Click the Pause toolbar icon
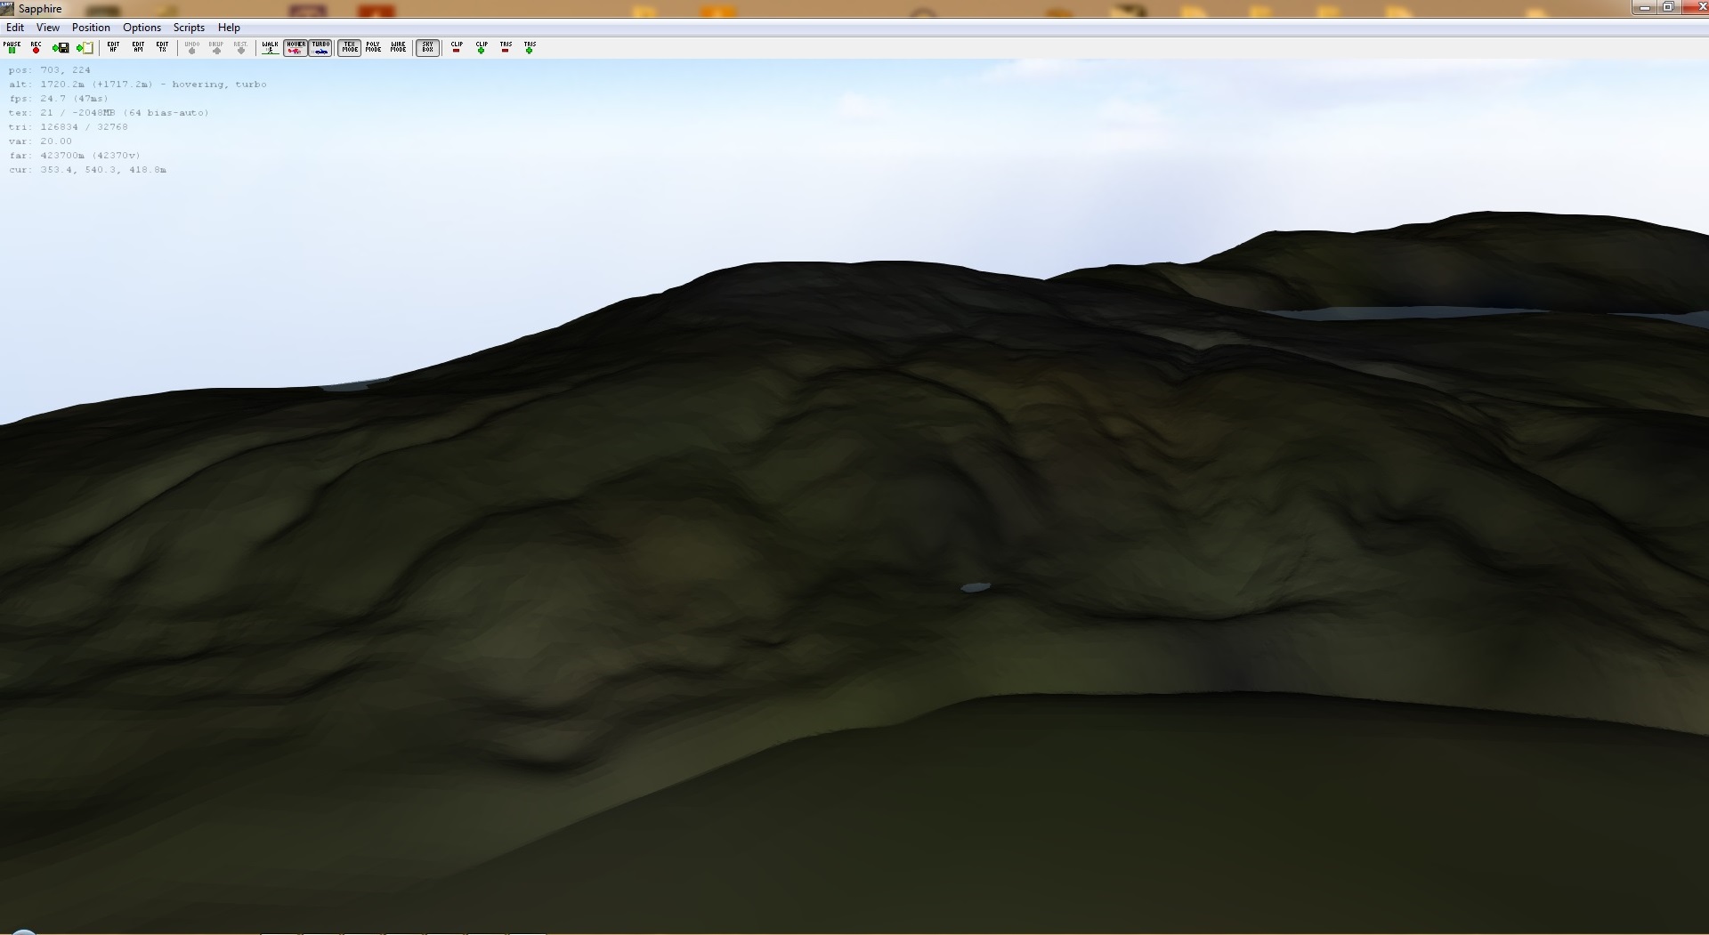This screenshot has height=935, width=1709. [x=12, y=47]
